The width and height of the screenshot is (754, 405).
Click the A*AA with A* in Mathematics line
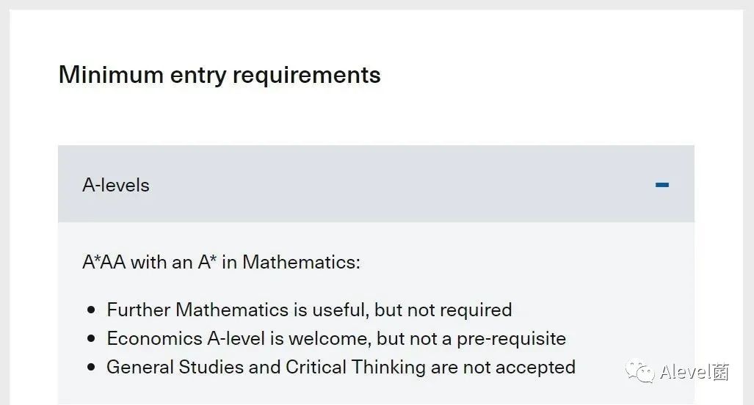221,263
